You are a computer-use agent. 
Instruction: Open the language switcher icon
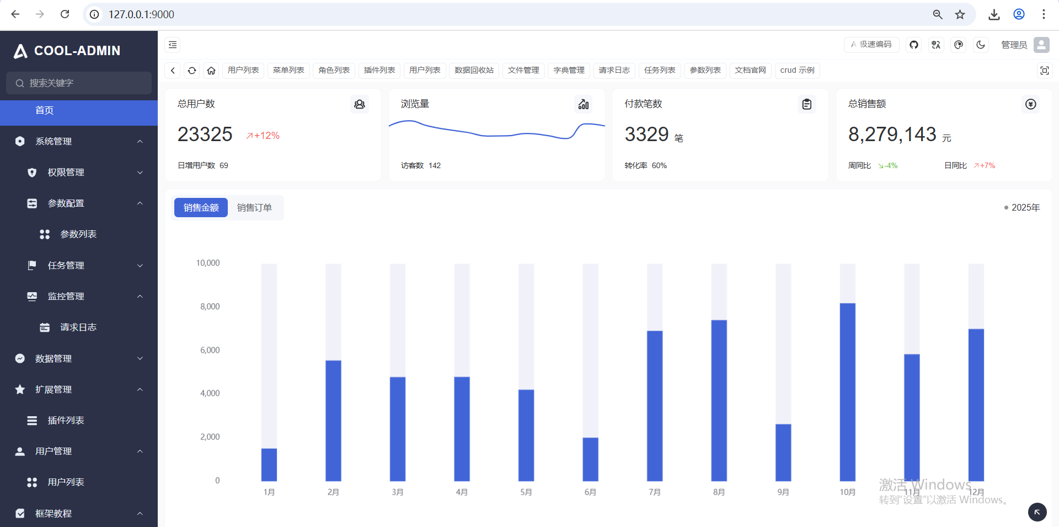(x=935, y=45)
